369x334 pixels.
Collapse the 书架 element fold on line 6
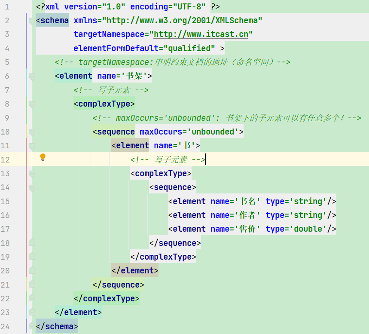[x=32, y=77]
